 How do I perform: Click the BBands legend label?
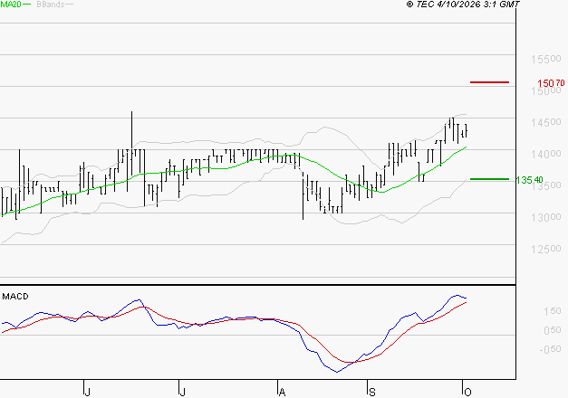(51, 5)
